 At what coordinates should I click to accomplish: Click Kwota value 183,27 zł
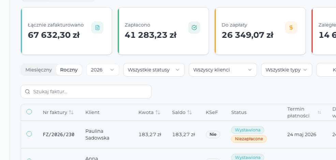[x=150, y=134]
